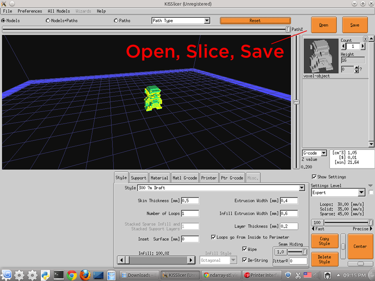Click the Jitter input field
375x281 pixels.
[x=298, y=261]
